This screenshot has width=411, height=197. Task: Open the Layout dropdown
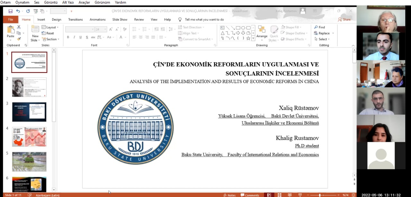pos(50,27)
